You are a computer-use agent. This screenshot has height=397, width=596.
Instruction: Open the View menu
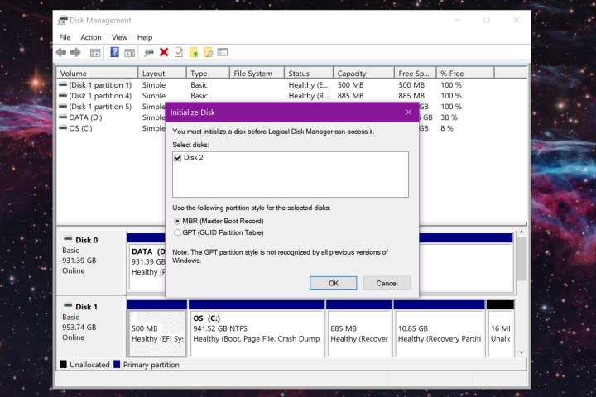(119, 37)
